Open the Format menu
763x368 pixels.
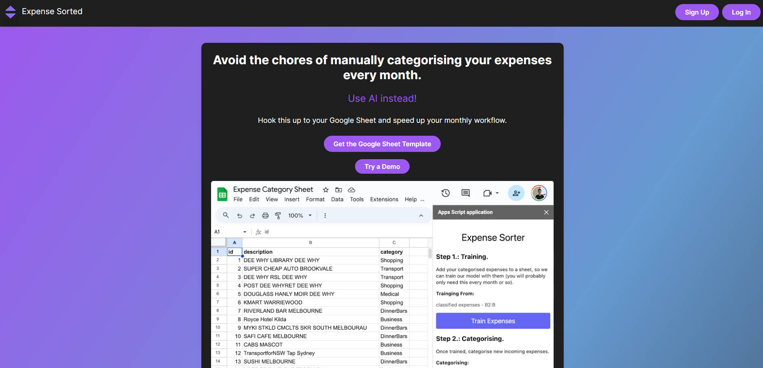tap(315, 200)
